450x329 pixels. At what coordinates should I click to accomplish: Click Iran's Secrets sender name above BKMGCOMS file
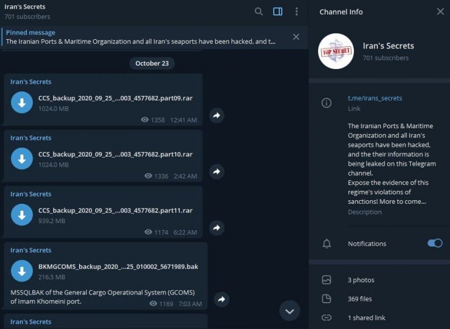(x=30, y=251)
